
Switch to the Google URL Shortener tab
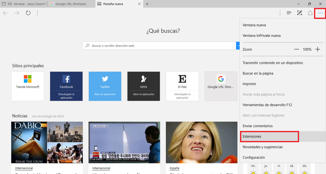(x=71, y=4)
